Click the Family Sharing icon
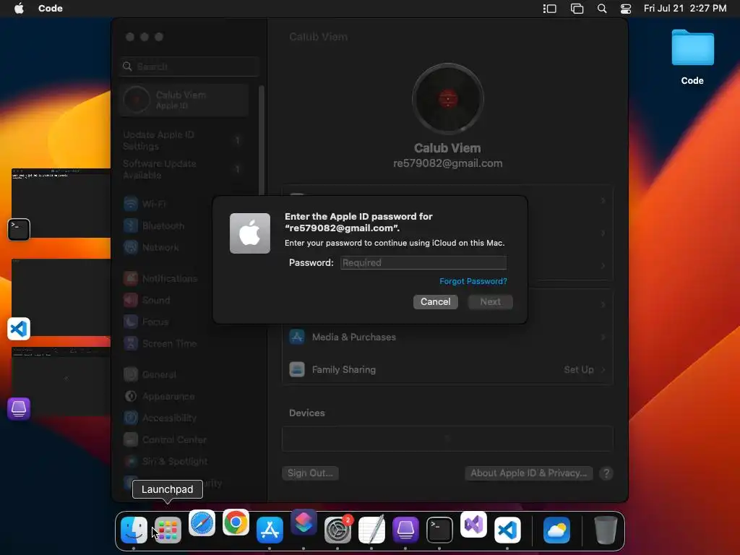 click(297, 369)
